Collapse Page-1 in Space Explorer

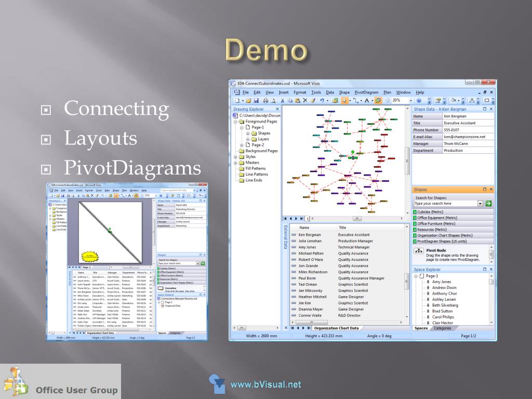click(x=416, y=276)
